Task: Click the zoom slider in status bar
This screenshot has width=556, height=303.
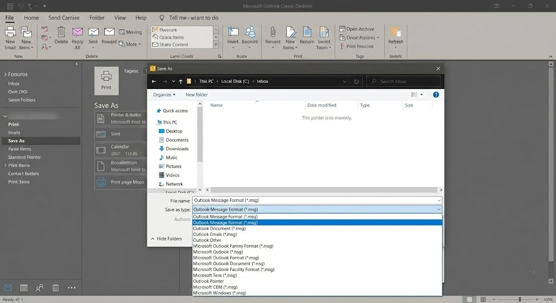Action: (x=520, y=299)
